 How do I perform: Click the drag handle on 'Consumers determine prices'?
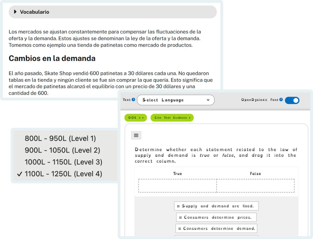[181, 217]
